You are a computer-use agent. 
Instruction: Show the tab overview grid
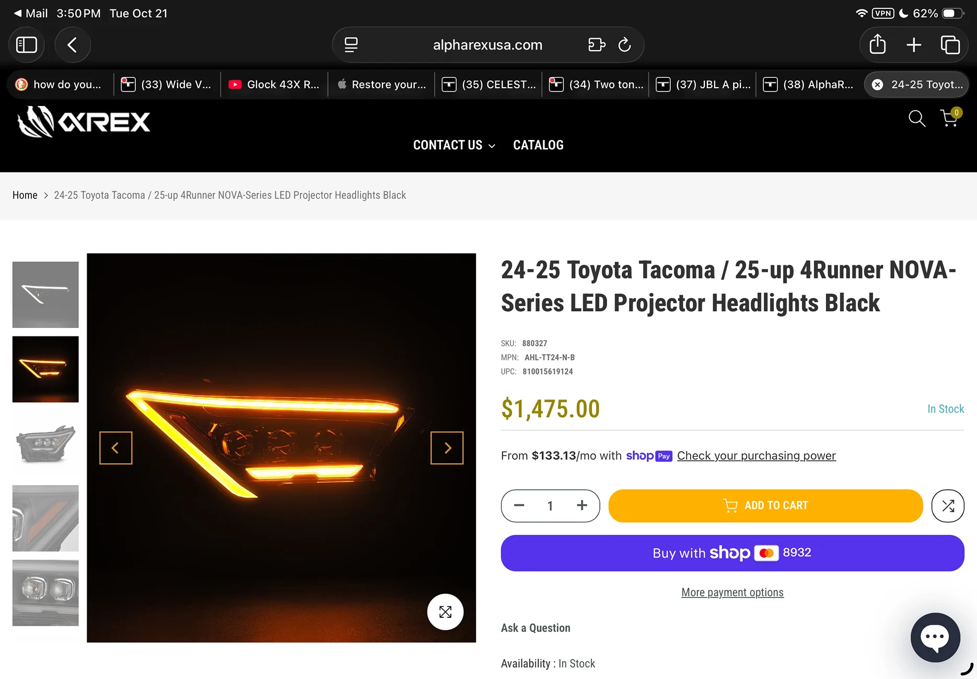pos(950,45)
